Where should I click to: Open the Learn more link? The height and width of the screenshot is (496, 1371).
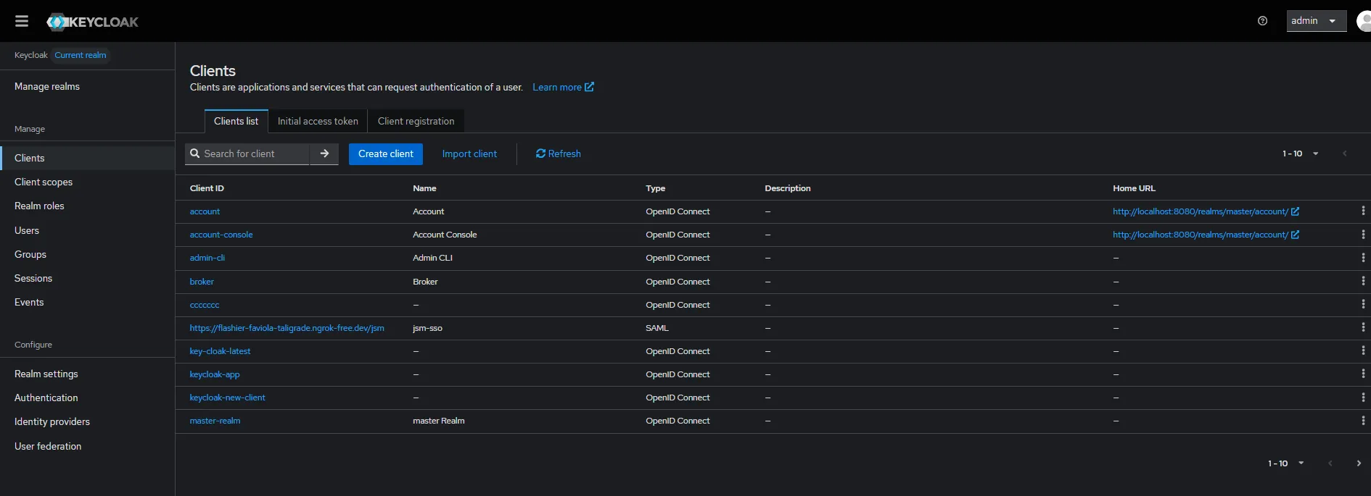(563, 87)
